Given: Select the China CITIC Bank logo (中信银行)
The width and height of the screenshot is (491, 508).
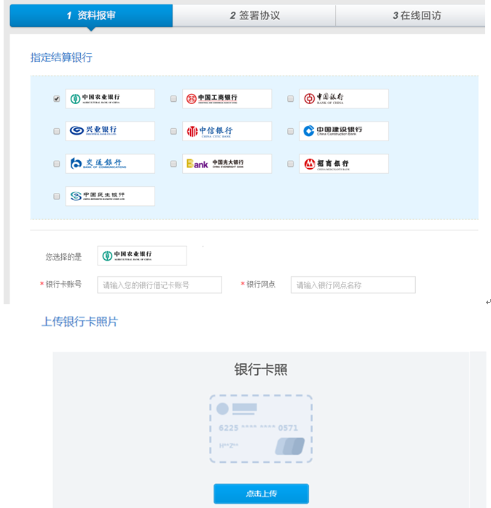Looking at the screenshot, I should point(227,131).
